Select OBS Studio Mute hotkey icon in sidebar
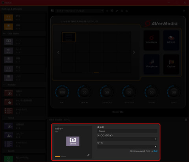Image resolution: width=189 pixels, height=162 pixels. point(9,51)
